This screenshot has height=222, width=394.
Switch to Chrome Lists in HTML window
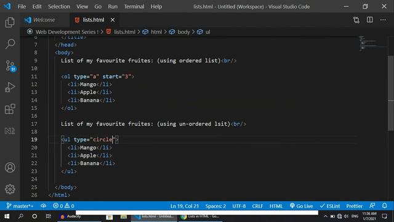[x=200, y=216]
